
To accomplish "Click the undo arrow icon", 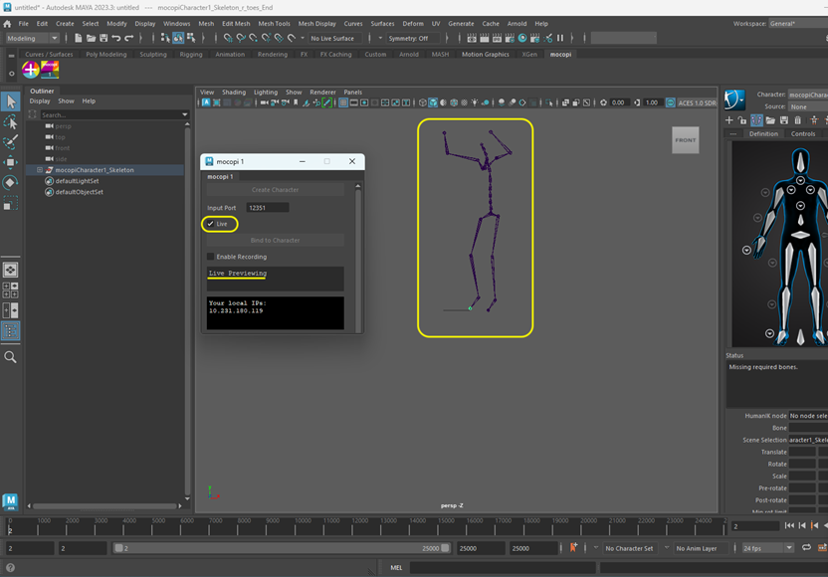I will coord(115,38).
